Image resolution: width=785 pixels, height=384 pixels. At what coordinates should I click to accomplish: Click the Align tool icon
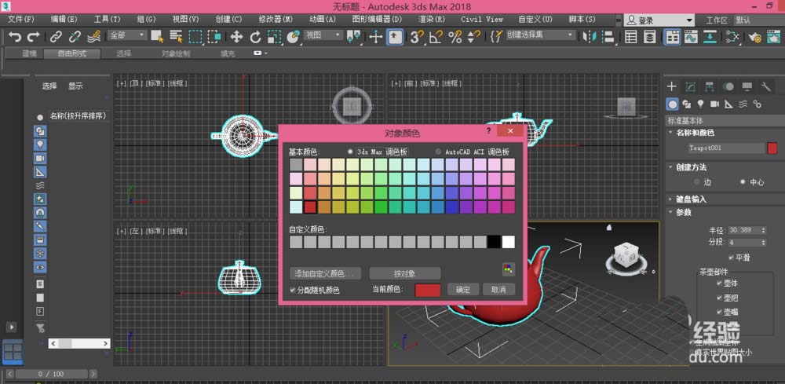tap(608, 37)
